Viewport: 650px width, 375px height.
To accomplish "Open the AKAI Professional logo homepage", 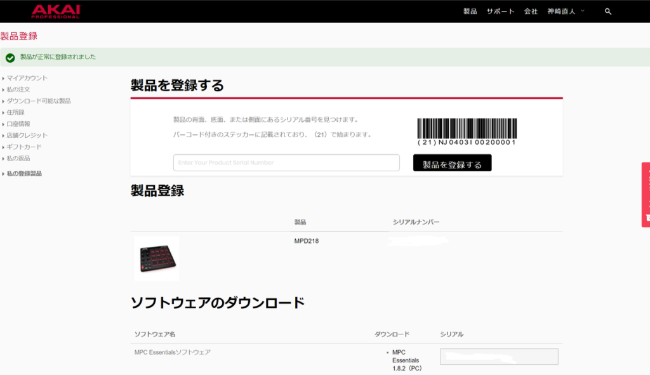I will pyautogui.click(x=56, y=11).
